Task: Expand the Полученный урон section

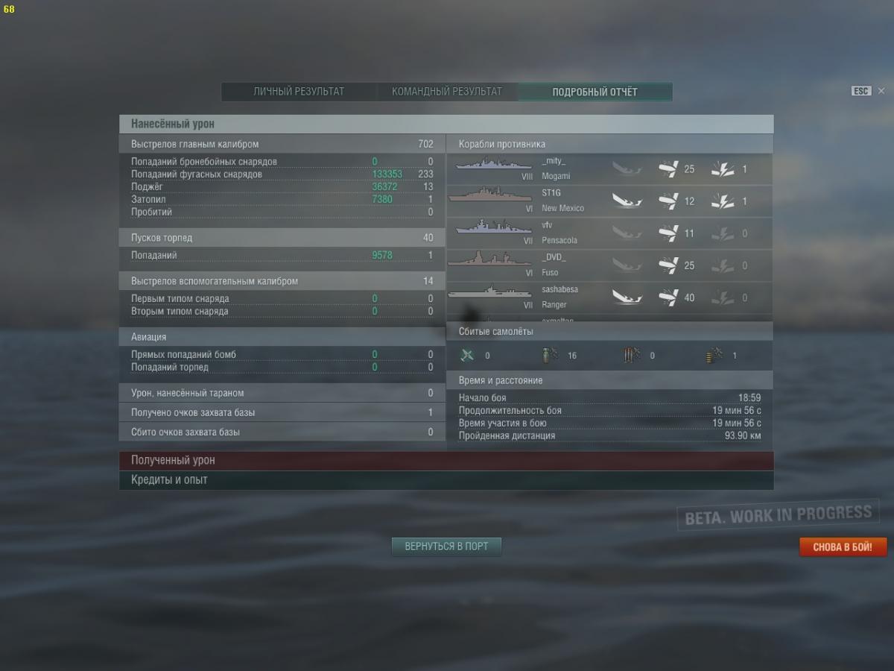Action: (x=446, y=461)
